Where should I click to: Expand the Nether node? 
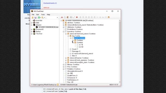32,32
